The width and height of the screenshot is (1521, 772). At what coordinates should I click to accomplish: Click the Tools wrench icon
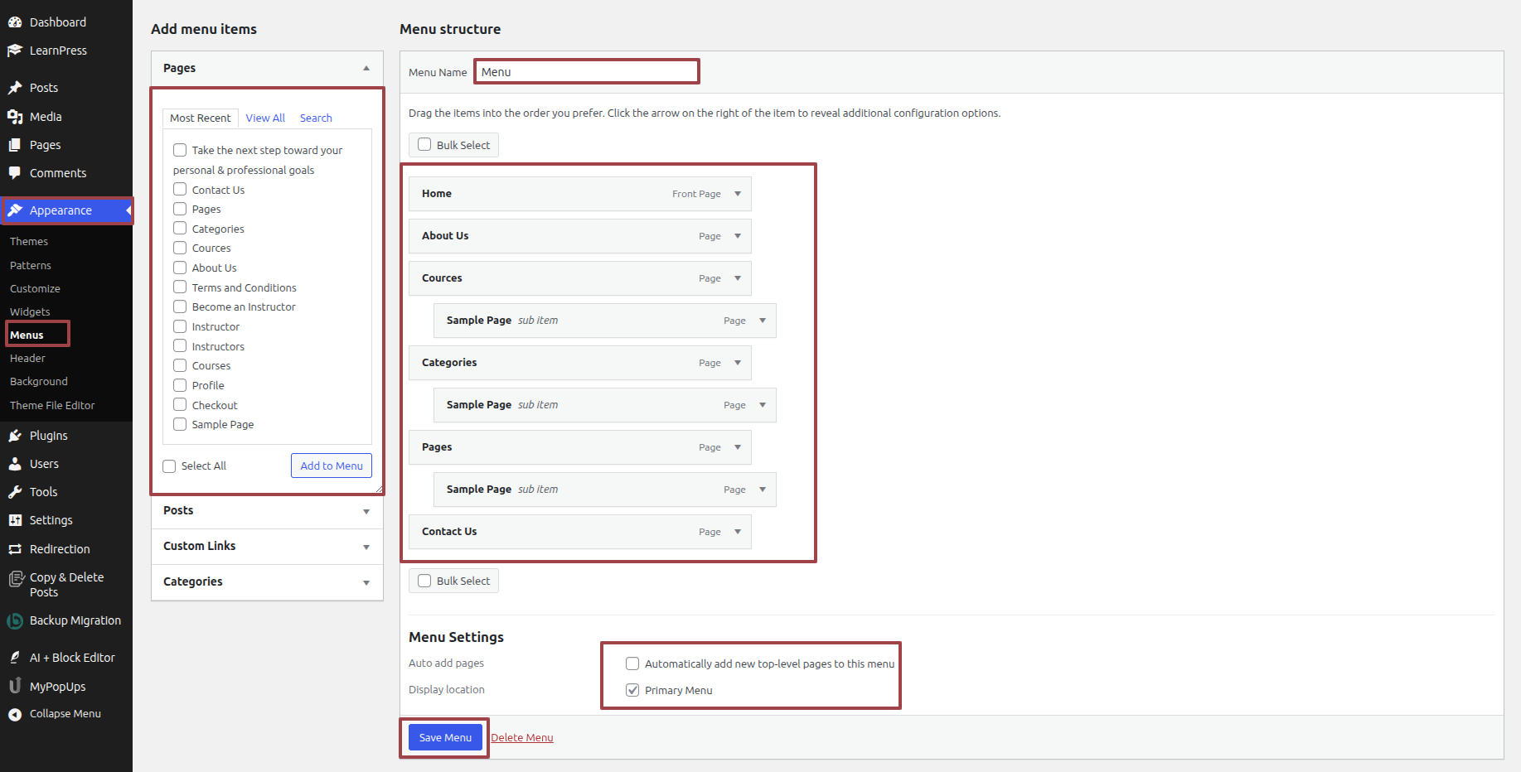(x=15, y=492)
